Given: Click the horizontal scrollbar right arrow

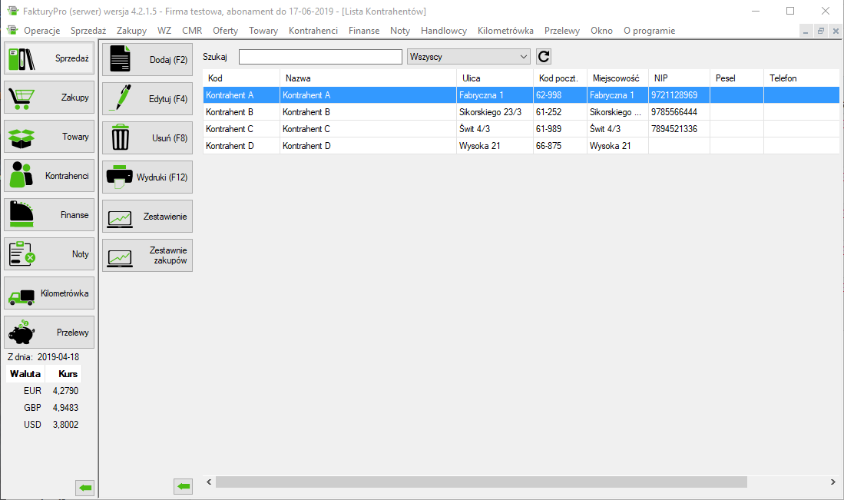Looking at the screenshot, I should click(833, 482).
